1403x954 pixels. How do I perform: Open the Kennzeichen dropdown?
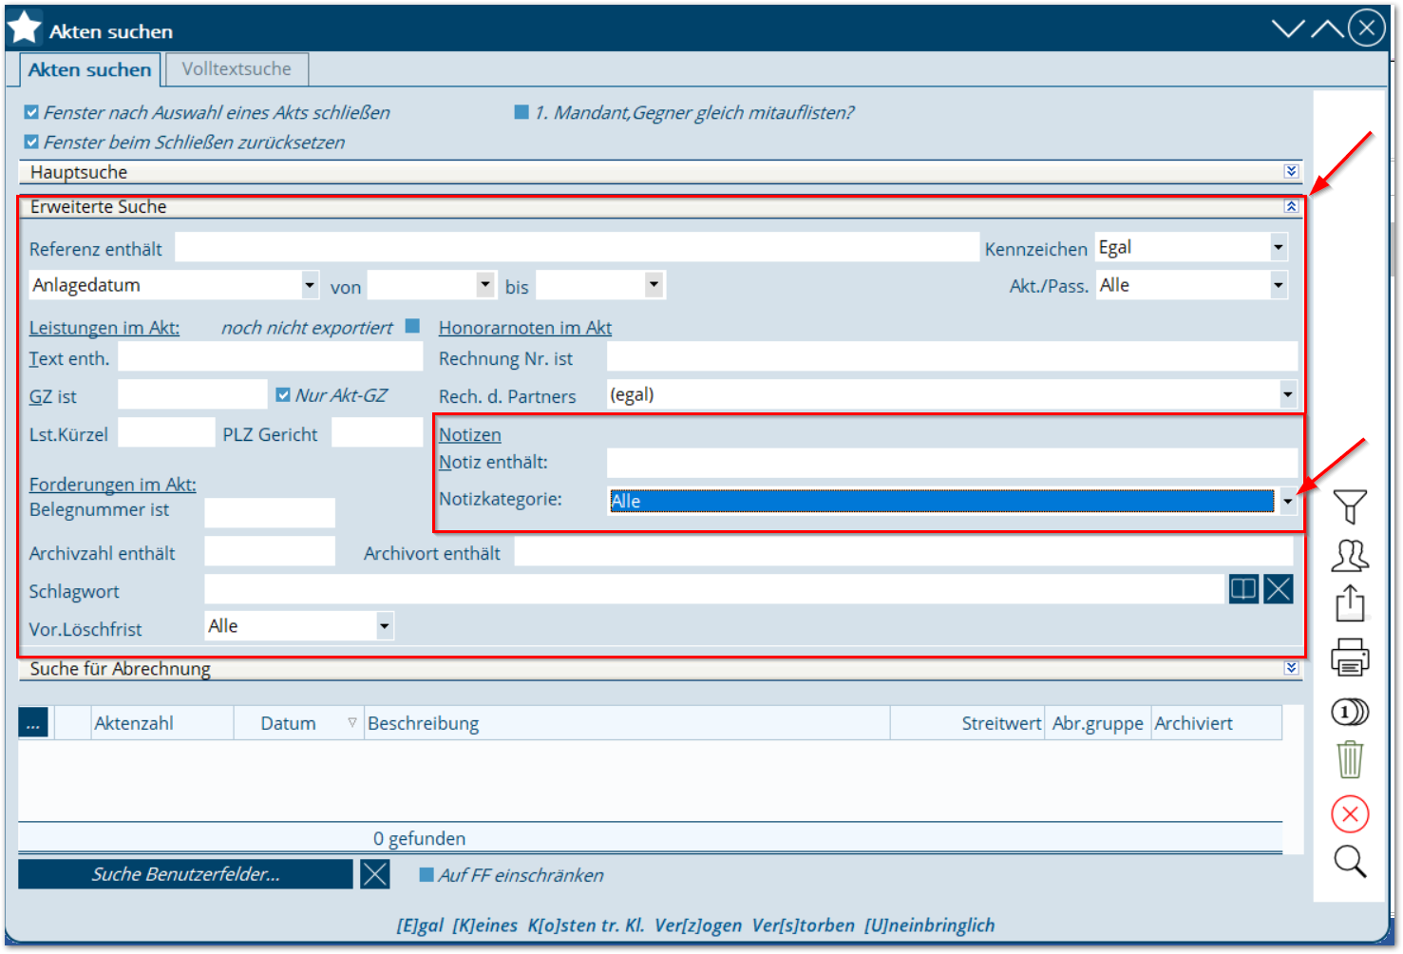click(x=1278, y=247)
